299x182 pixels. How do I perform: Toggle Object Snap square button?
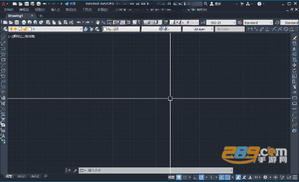228,177
